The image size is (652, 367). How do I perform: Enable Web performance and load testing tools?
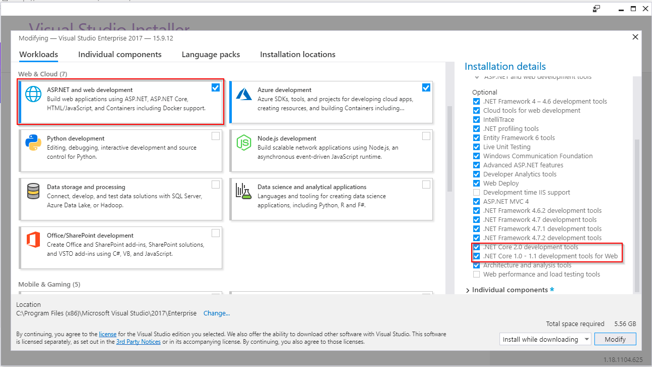[476, 274]
